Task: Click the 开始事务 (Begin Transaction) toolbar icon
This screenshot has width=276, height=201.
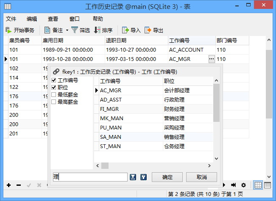Action: point(8,30)
